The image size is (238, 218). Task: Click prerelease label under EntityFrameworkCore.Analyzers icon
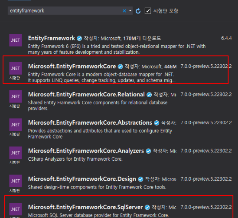point(15,162)
